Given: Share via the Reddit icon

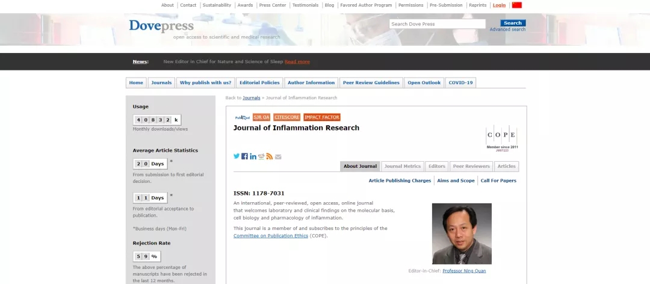Looking at the screenshot, I should 261,156.
